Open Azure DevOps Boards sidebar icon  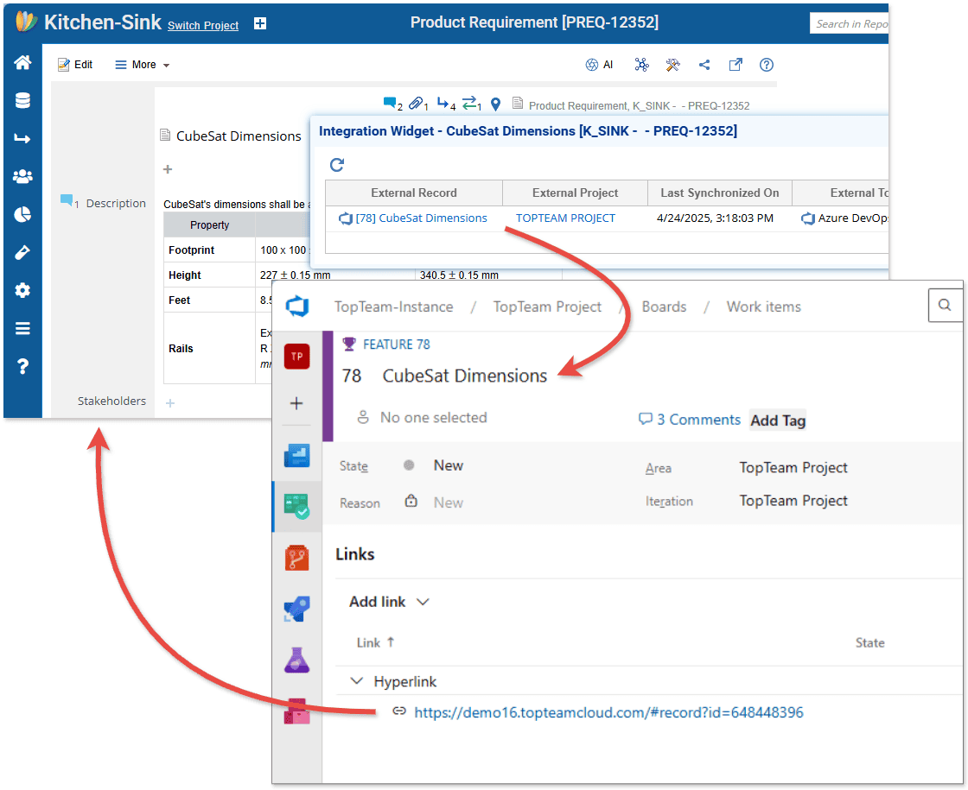coord(297,506)
